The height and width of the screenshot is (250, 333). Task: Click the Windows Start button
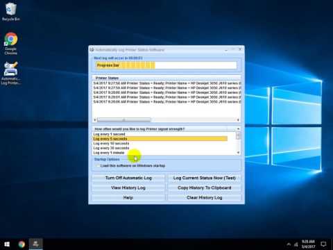pyautogui.click(x=7, y=244)
